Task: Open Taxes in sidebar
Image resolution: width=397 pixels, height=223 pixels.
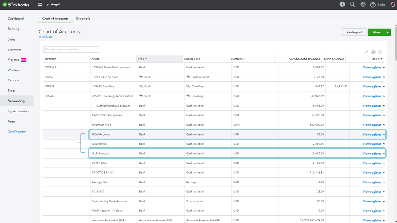Action: [x=12, y=91]
